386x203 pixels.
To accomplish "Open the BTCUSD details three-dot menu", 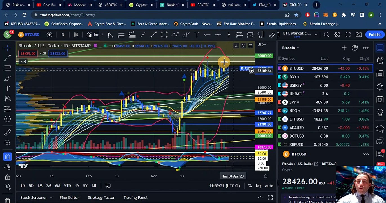I will click(365, 154).
